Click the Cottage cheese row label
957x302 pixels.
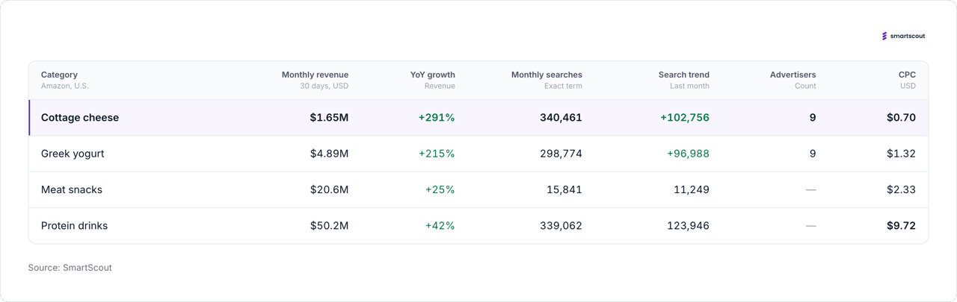click(80, 118)
